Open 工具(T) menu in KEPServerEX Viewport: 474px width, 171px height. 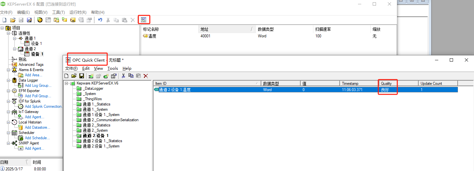(58, 12)
